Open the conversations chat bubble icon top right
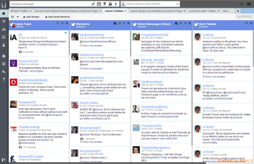254x164 pixels. (x=249, y=4)
